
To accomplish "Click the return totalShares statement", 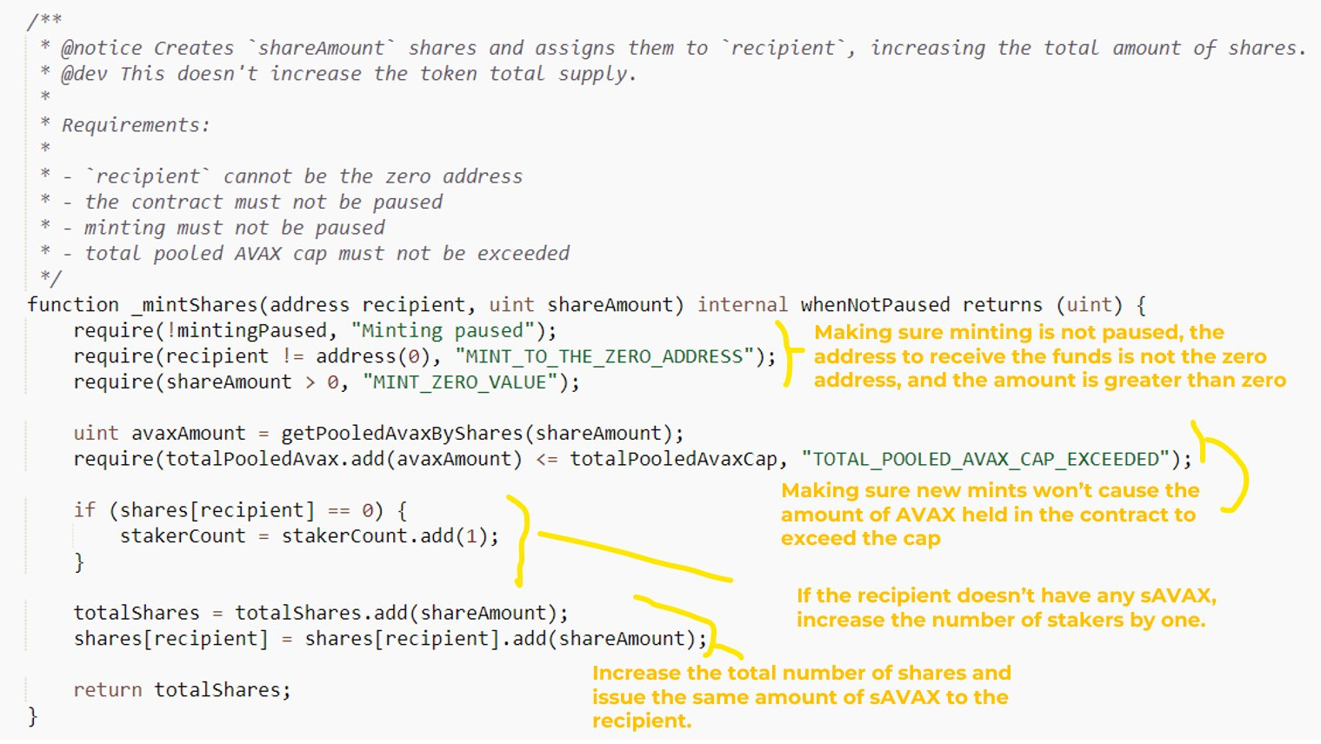I will point(182,690).
